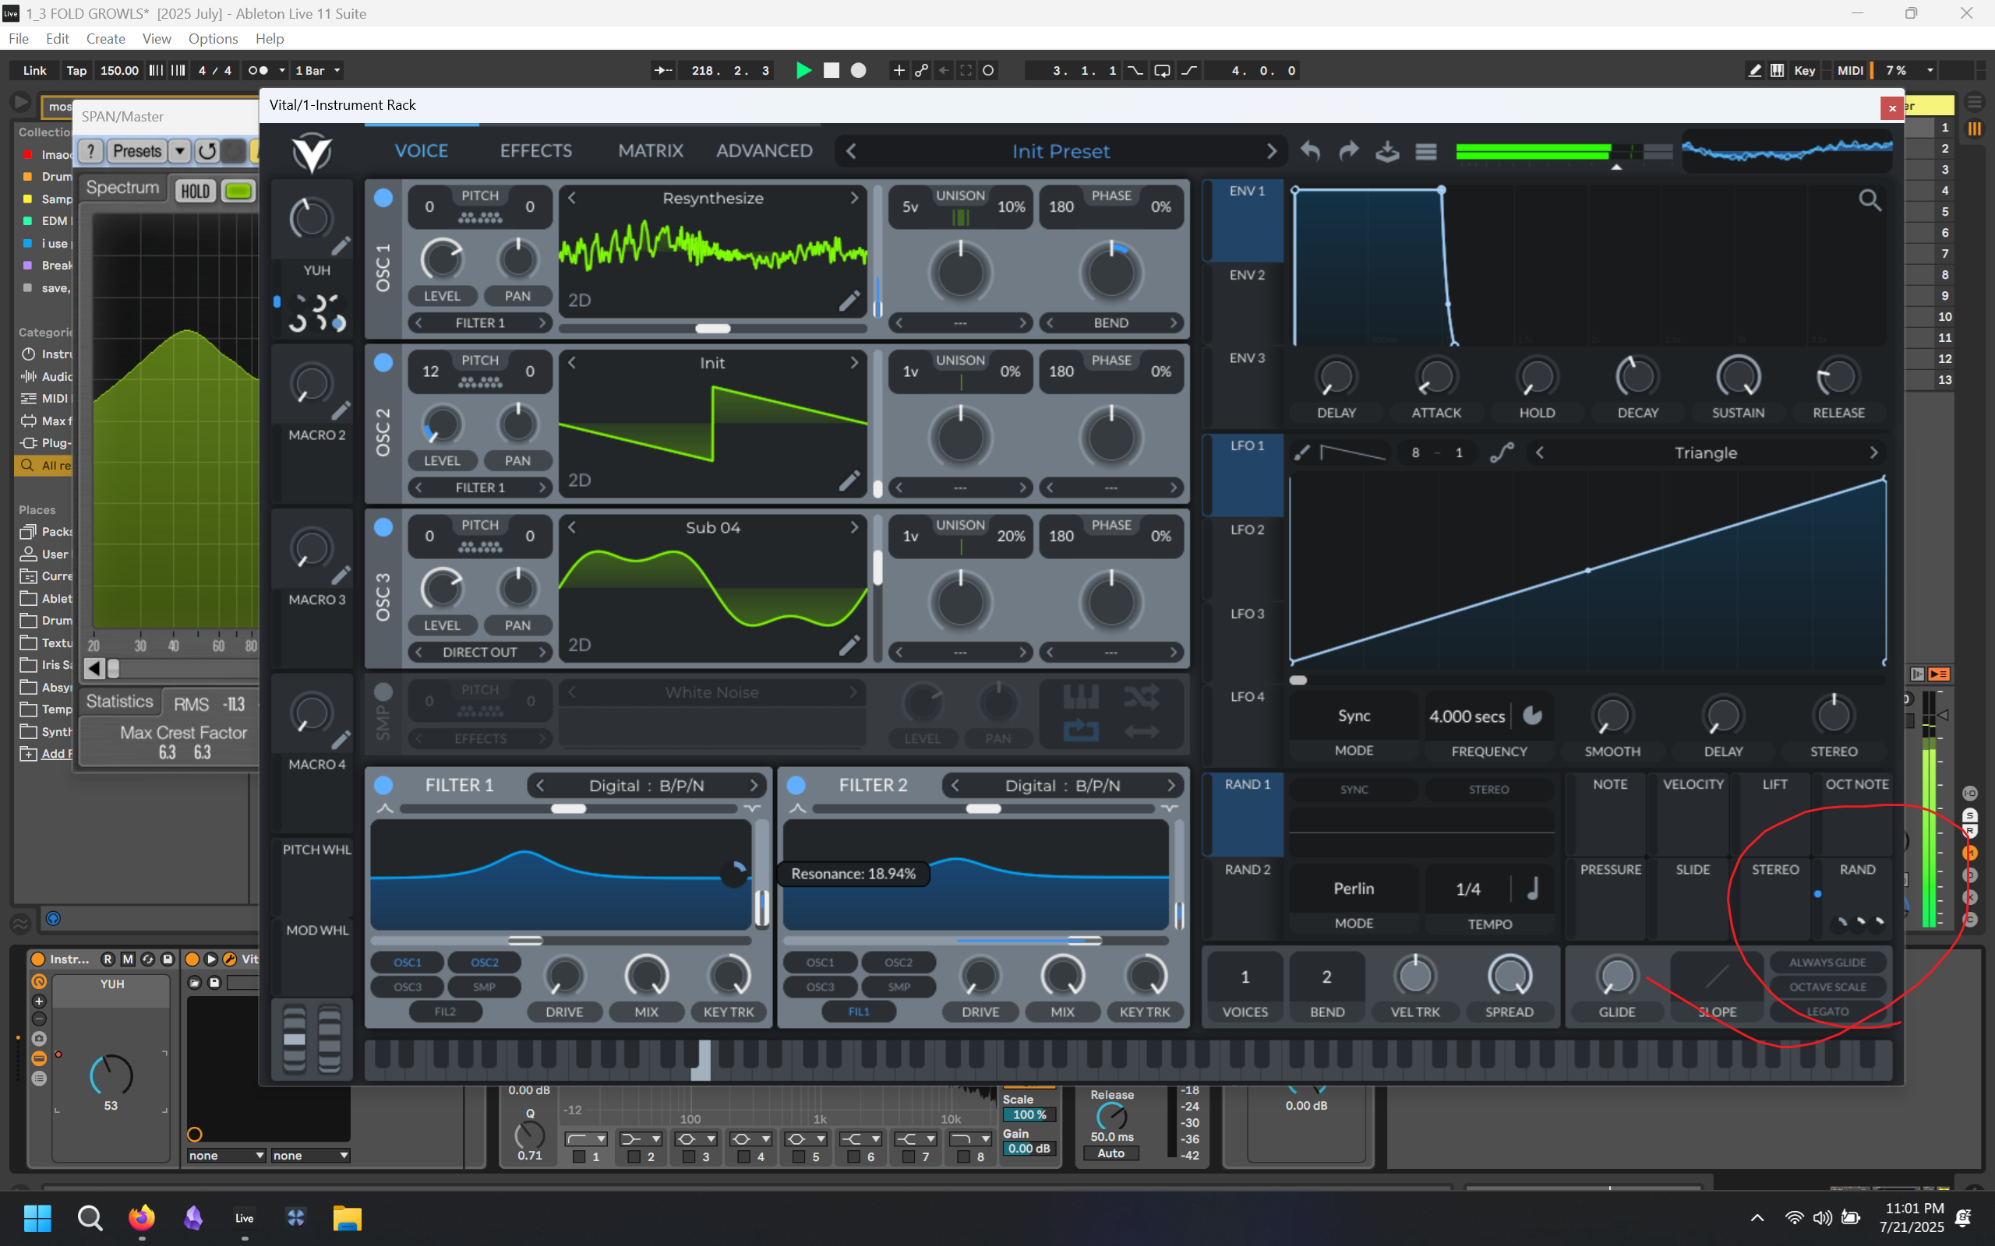The width and height of the screenshot is (1995, 1246).
Task: Open Vital's hamburger menu icon
Action: click(x=1426, y=152)
